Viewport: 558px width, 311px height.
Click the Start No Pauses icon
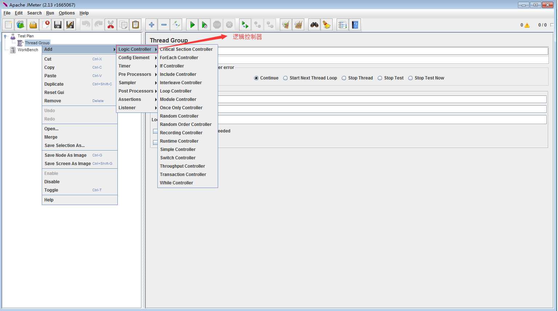point(205,25)
